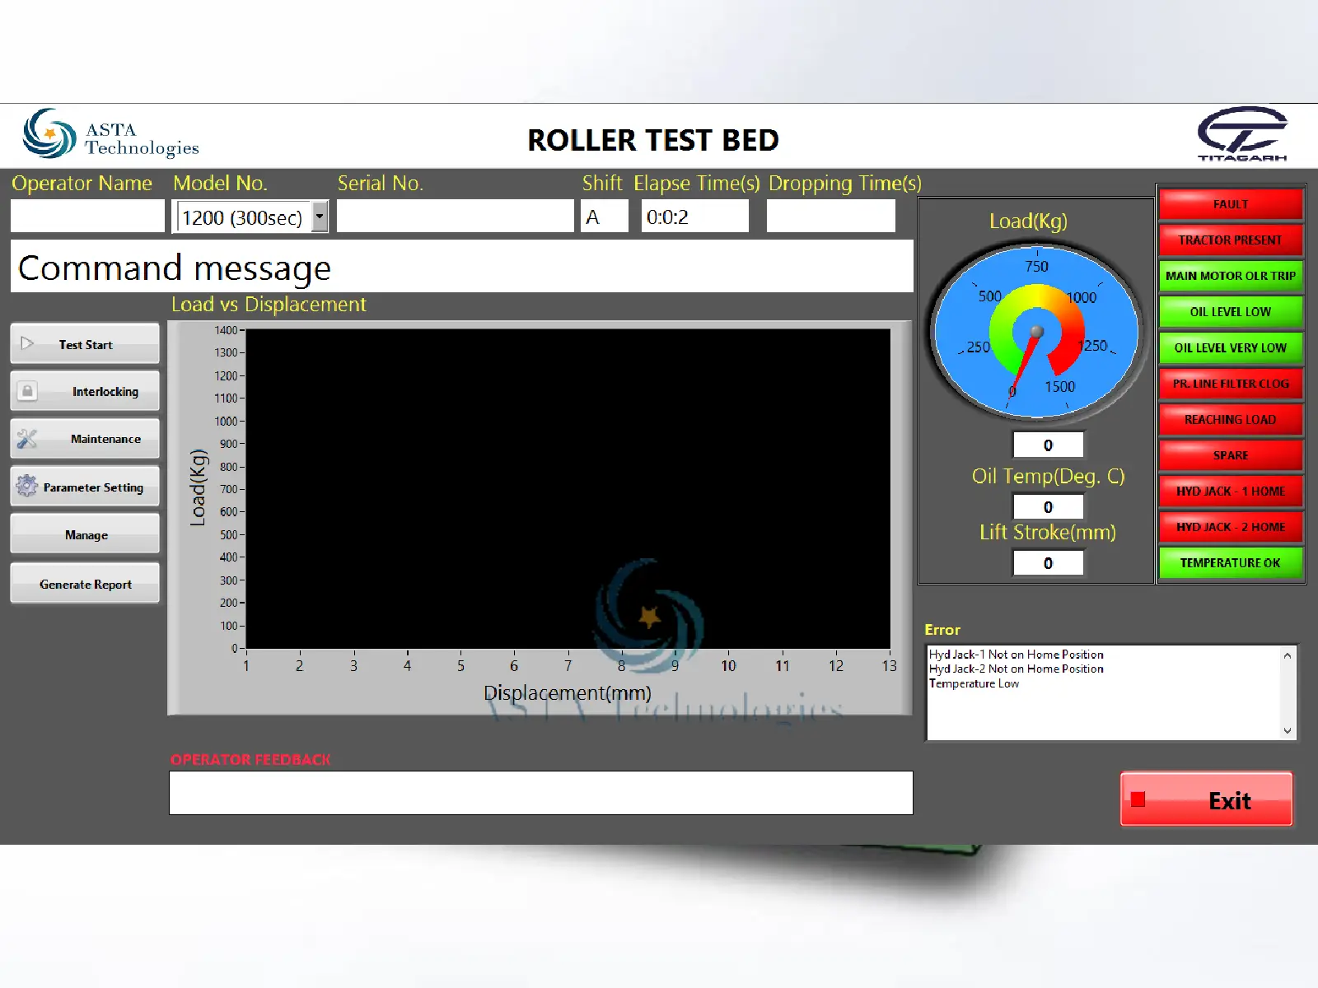Screen dimensions: 1318x988
Task: Click the Operator Name input field
Action: pos(88,217)
